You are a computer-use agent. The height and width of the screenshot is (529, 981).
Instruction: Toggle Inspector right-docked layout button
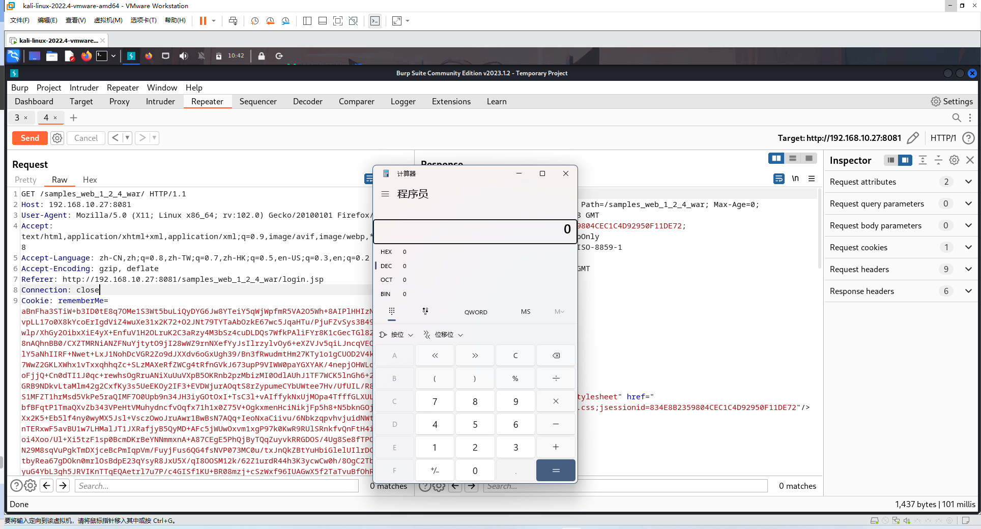[x=905, y=160]
